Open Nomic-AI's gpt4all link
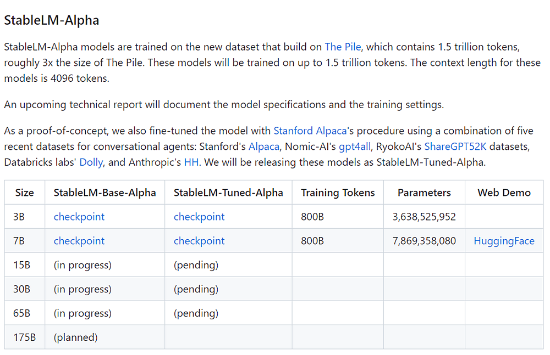This screenshot has height=355, width=550. 355,146
